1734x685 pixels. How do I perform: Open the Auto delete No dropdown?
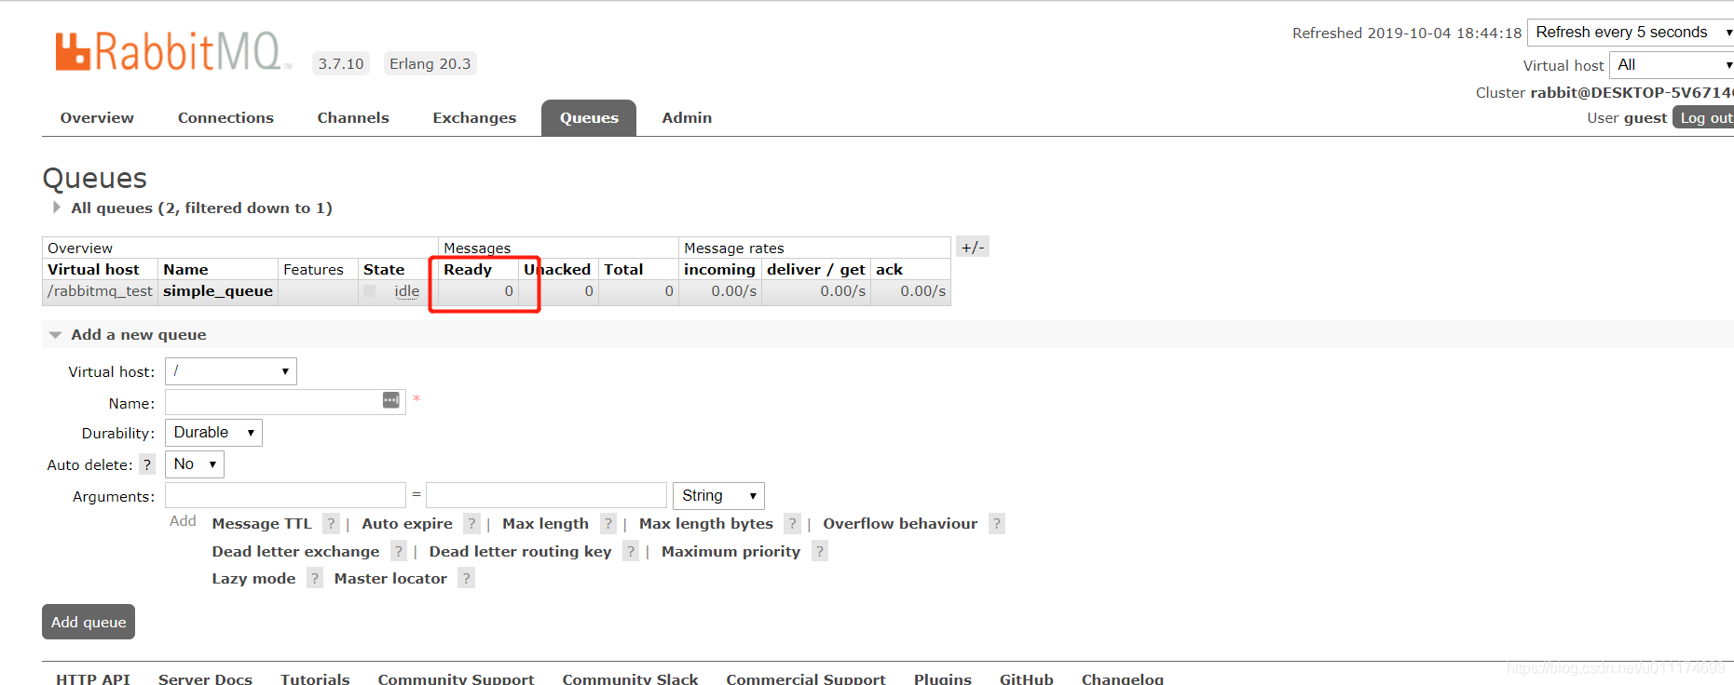click(x=195, y=464)
